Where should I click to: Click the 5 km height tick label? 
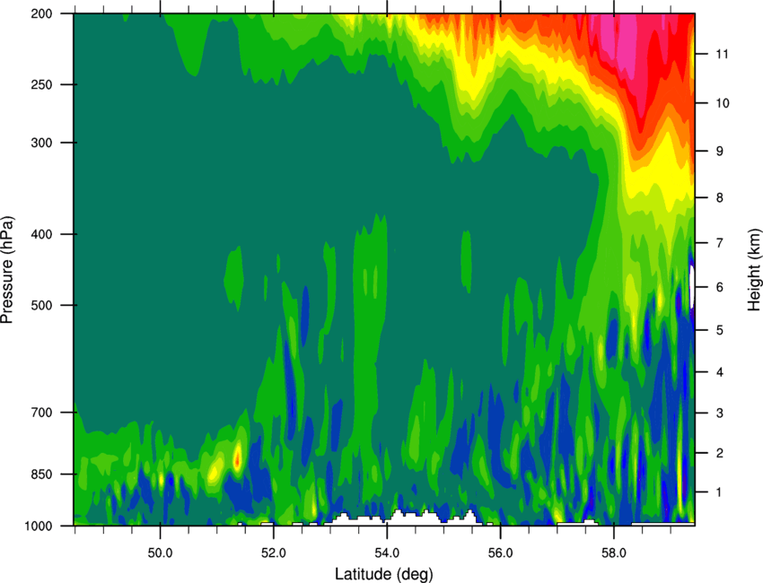720,330
